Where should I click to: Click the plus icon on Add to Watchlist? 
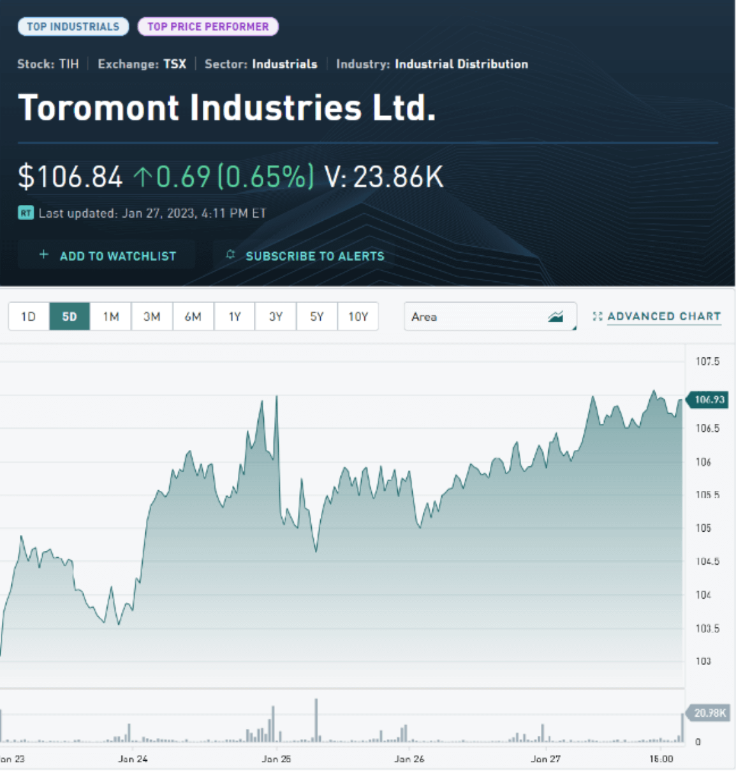pos(43,254)
